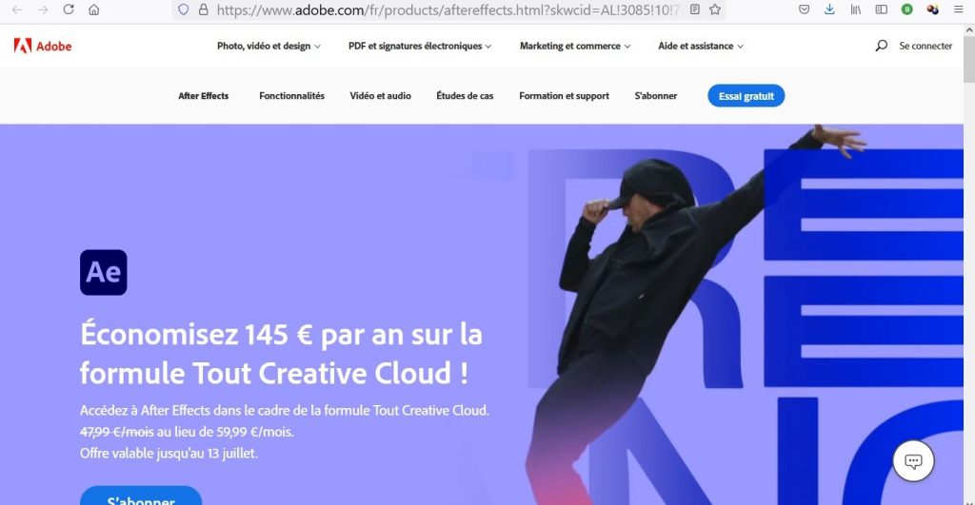Viewport: 975px width, 505px height.
Task: Click the 'Économisez 145 € par an' headline
Action: [x=281, y=354]
